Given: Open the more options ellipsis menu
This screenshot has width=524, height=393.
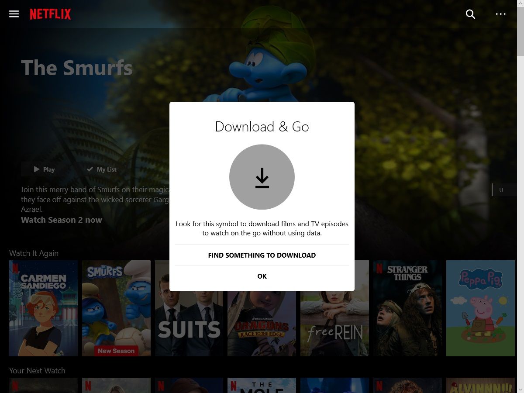Looking at the screenshot, I should (x=501, y=14).
